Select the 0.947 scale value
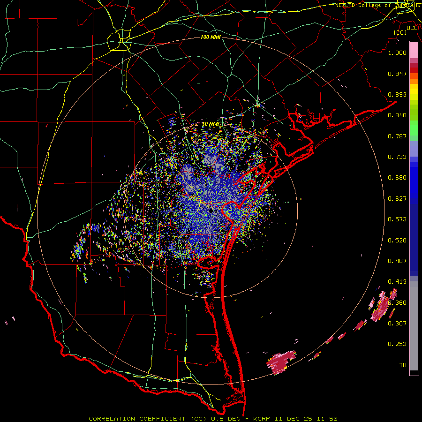The width and height of the screenshot is (422, 422). point(397,74)
